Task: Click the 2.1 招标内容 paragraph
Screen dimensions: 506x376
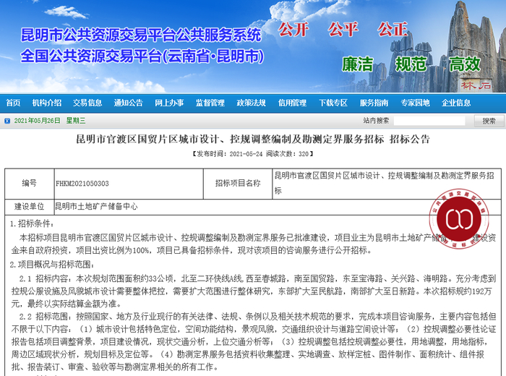Action: click(254, 291)
